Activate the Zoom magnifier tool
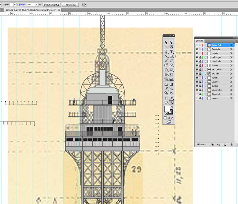Screen dimensions: 238x204 [x=171, y=102]
